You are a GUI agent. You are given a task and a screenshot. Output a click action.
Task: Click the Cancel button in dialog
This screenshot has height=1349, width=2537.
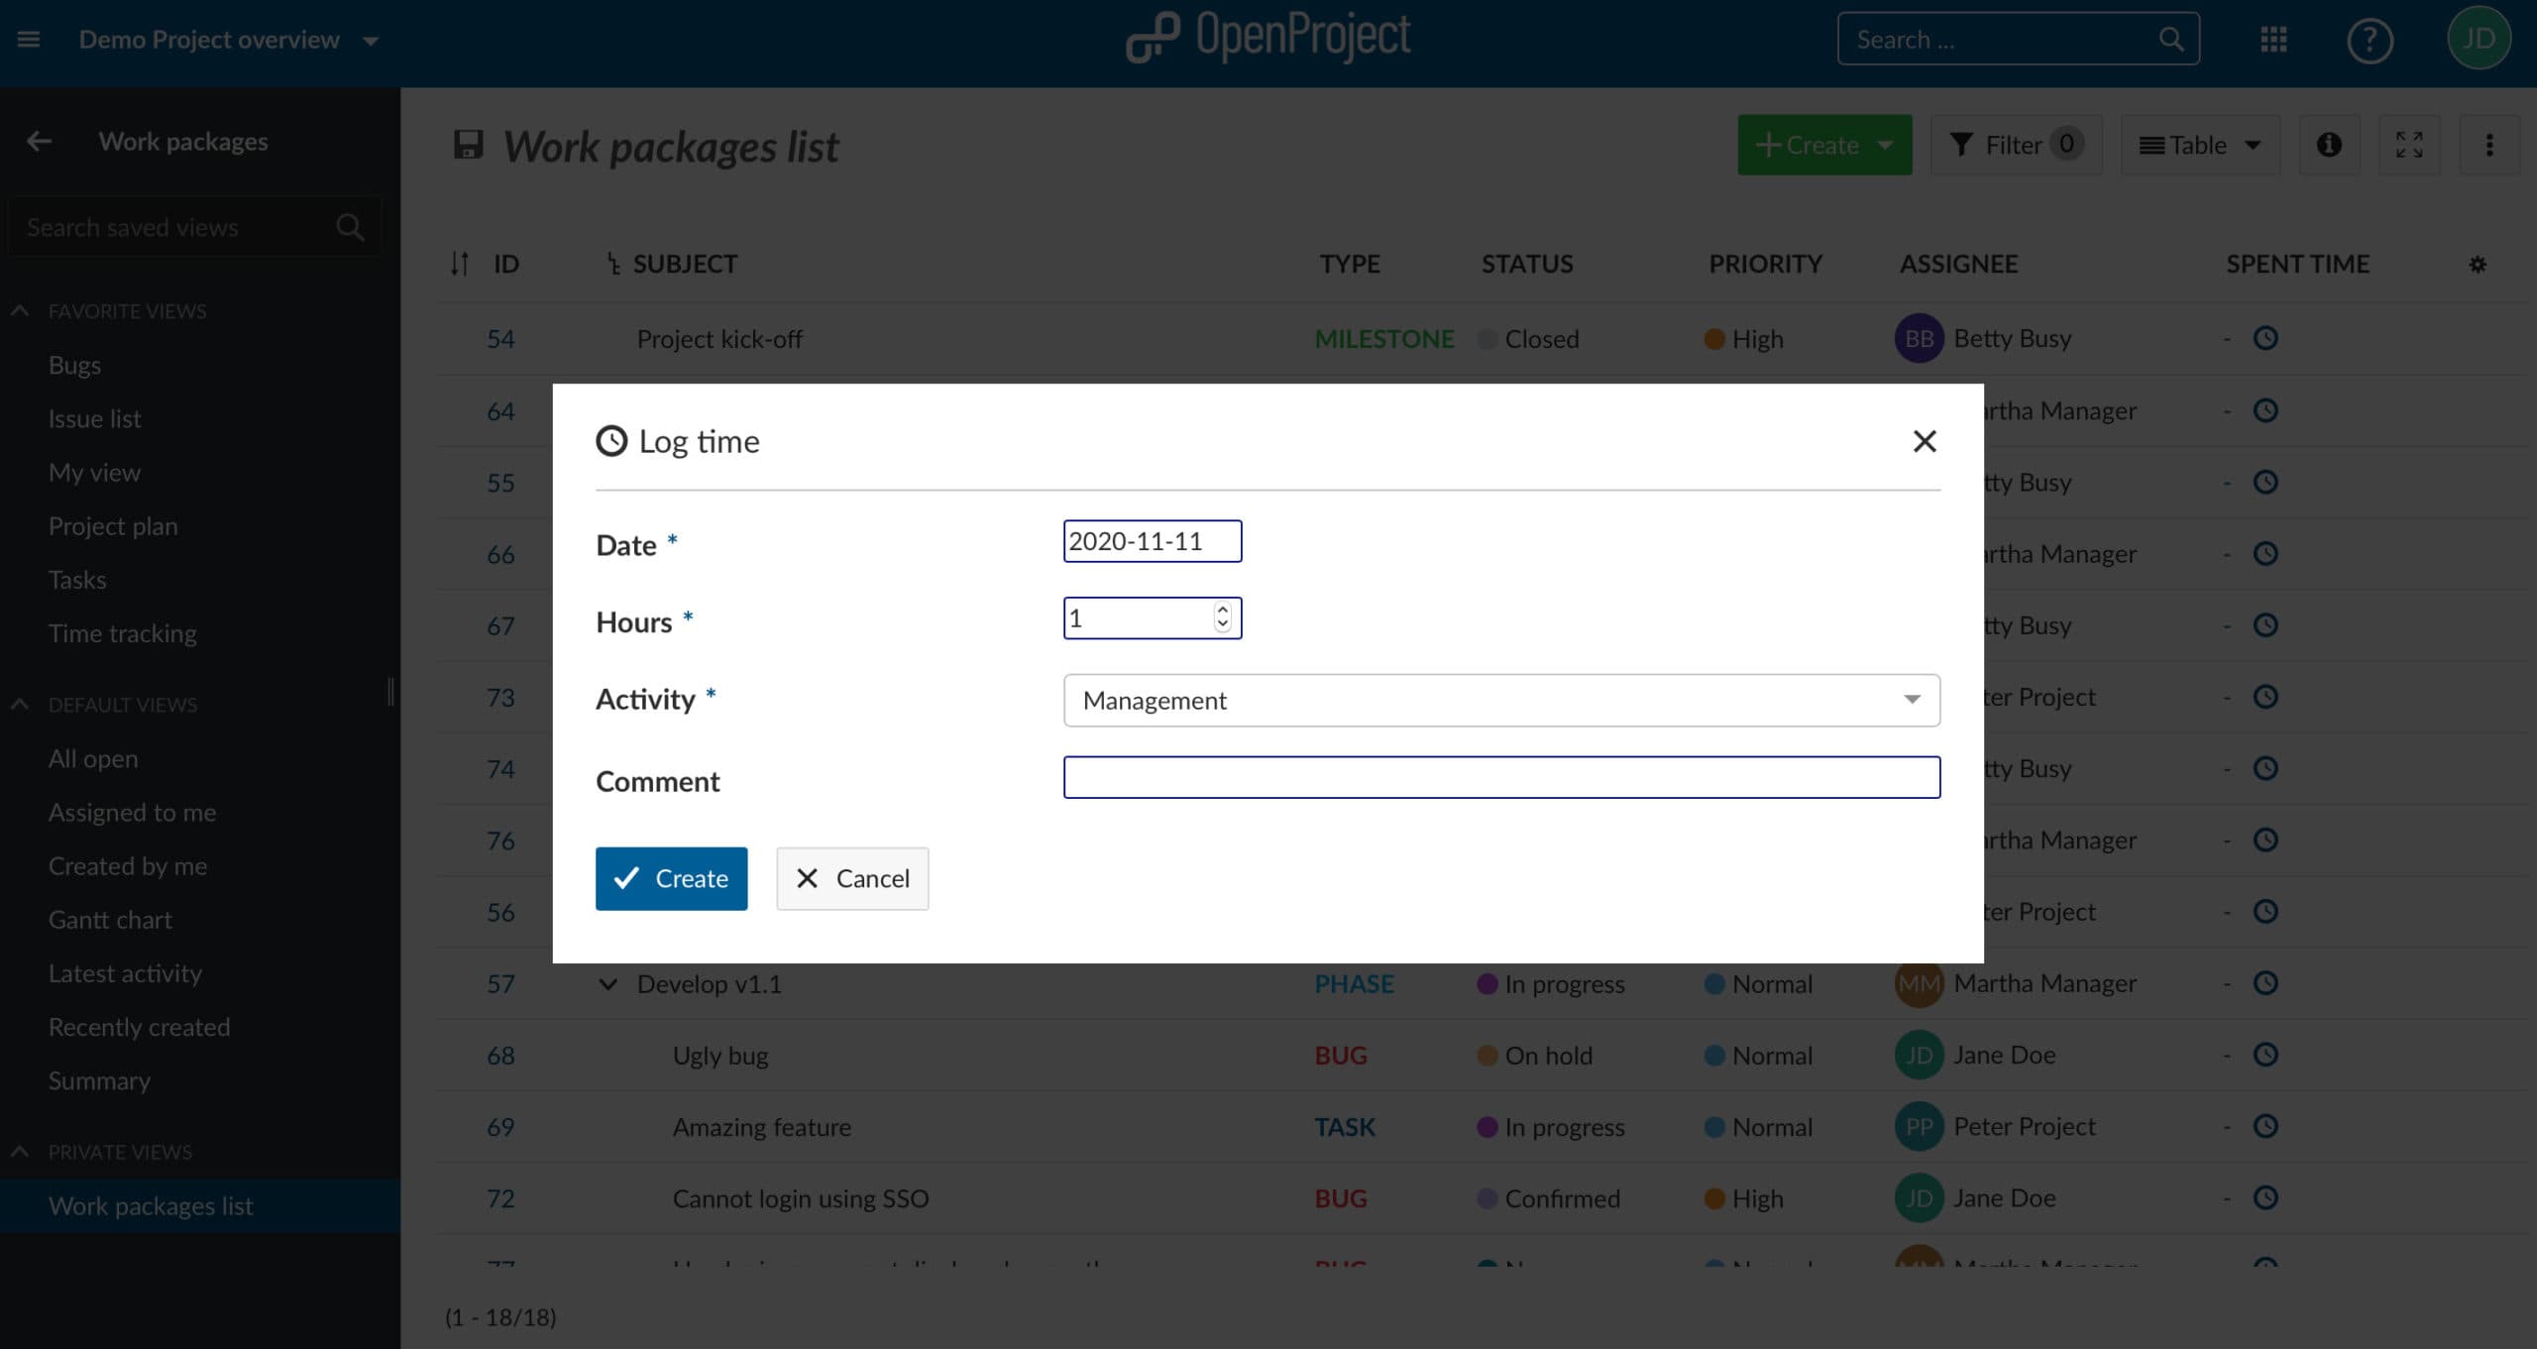click(851, 878)
